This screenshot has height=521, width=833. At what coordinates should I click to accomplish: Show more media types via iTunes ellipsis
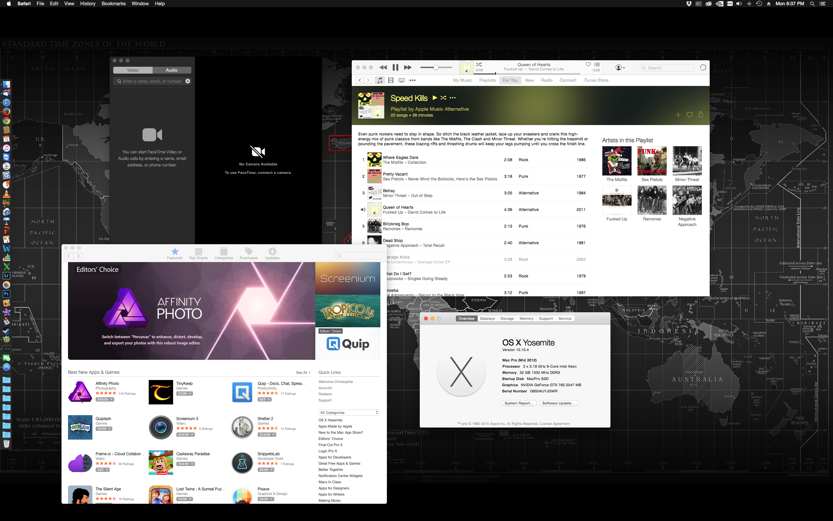(412, 80)
